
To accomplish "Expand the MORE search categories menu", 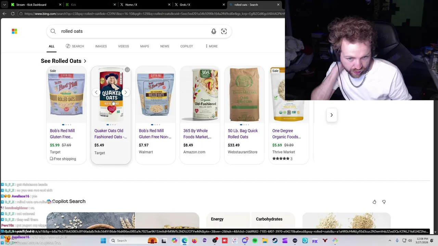I will (211, 46).
